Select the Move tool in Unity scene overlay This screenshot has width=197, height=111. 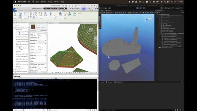click(100, 19)
